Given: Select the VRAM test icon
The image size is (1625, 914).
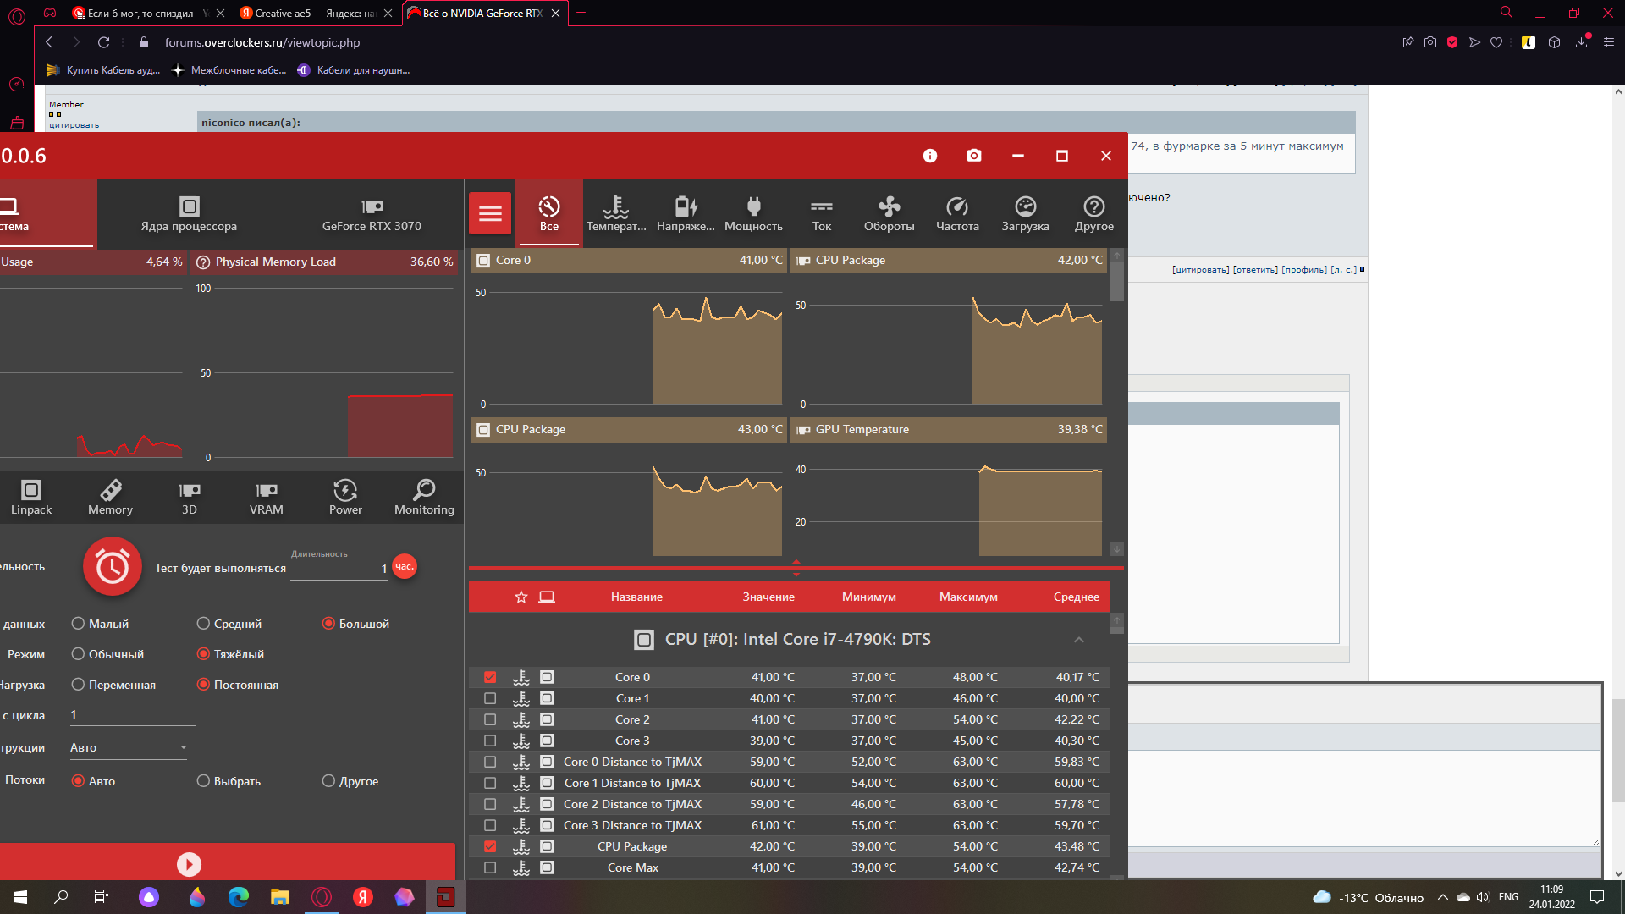Looking at the screenshot, I should click(x=266, y=498).
